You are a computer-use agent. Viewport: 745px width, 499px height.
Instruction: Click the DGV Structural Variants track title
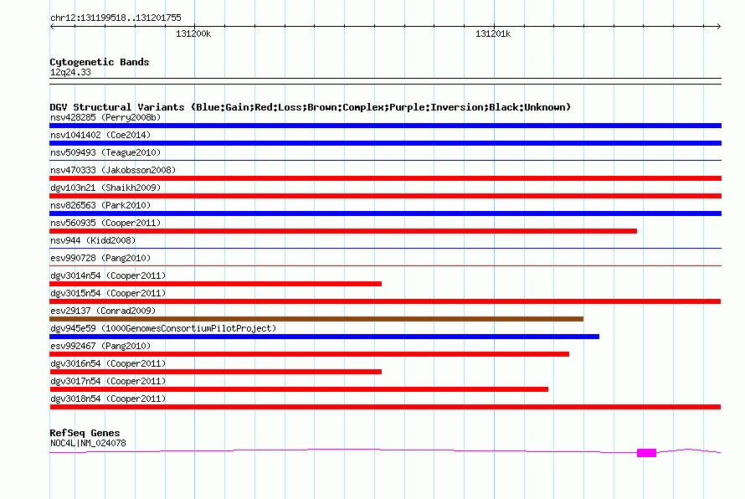pos(310,107)
